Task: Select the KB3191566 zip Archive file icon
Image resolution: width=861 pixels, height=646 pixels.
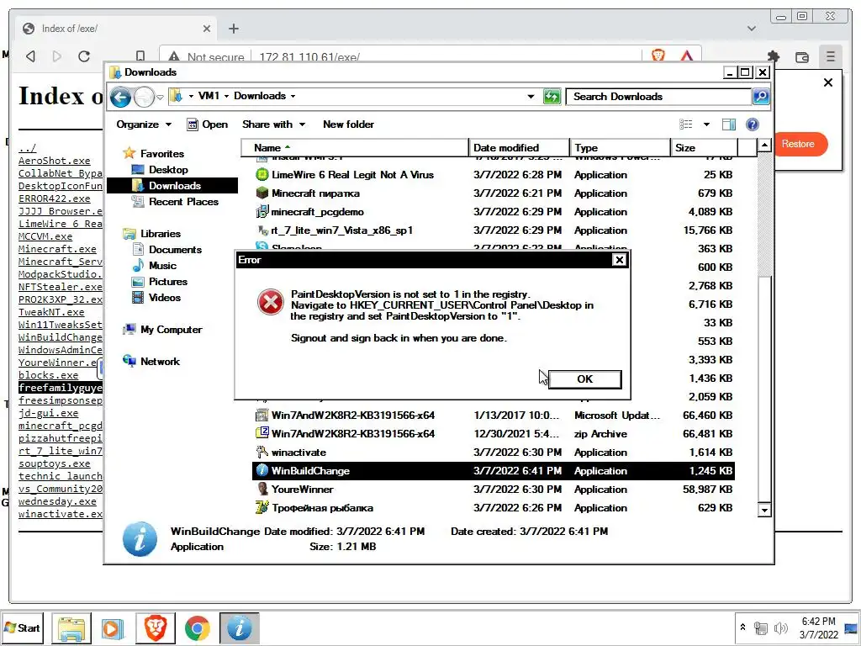Action: 262,433
